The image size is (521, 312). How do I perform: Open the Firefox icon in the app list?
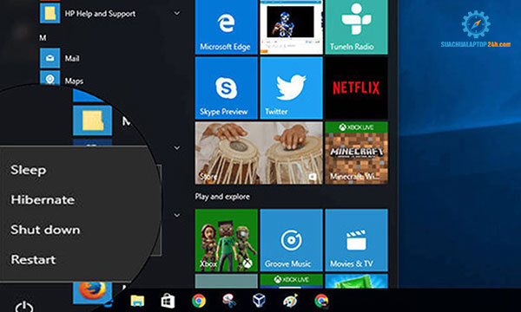click(x=92, y=292)
